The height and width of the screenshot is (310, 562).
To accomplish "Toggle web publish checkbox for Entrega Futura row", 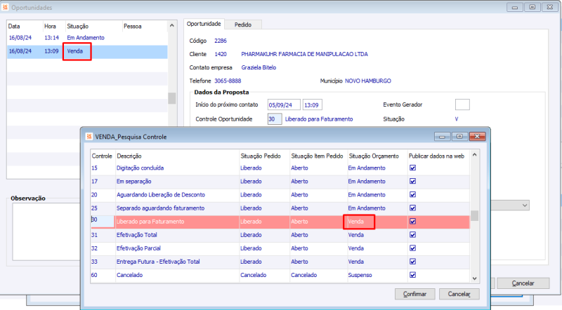I will pyautogui.click(x=412, y=262).
